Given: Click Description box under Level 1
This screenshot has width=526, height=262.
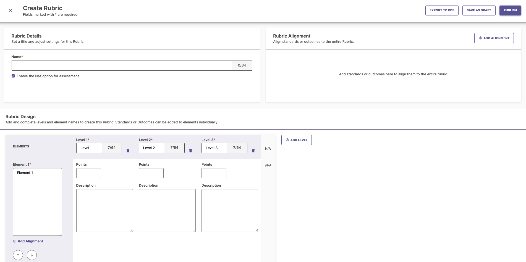Looking at the screenshot, I should 104,210.
